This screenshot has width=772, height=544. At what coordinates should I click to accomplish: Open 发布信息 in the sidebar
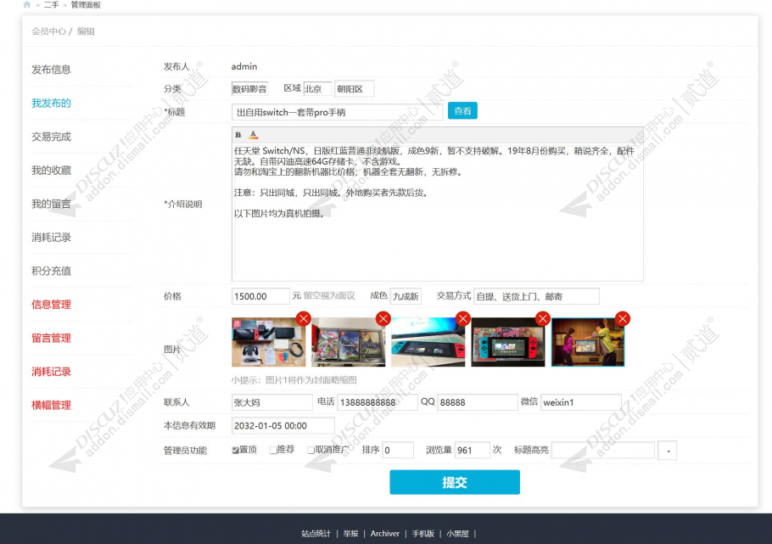[x=51, y=70]
